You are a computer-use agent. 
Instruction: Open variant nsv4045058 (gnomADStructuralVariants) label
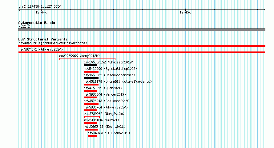click(53, 43)
